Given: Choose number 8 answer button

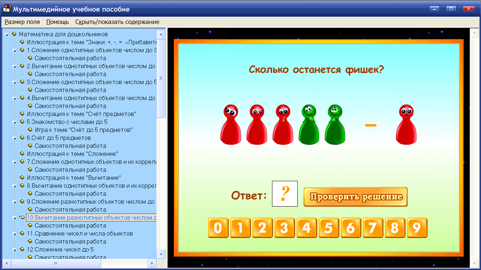Looking at the screenshot, I should coord(395,228).
